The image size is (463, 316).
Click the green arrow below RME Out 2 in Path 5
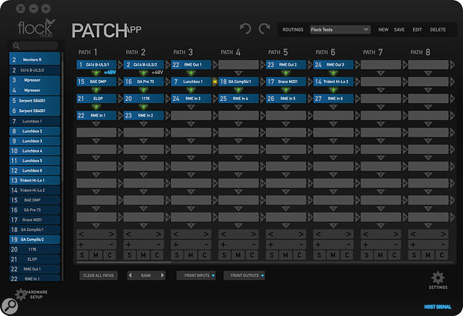pos(285,73)
